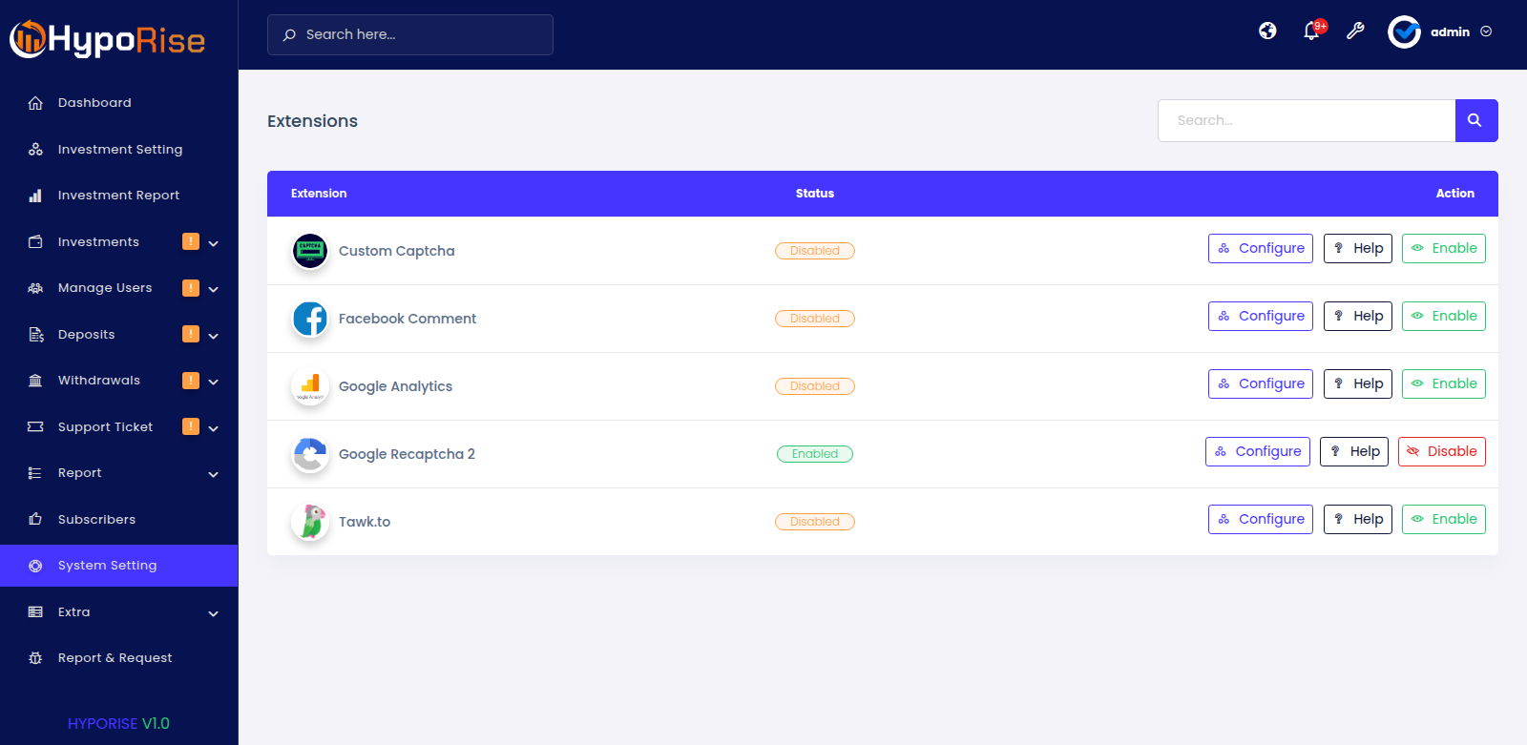Viewport: 1527px width, 745px height.
Task: Click the Custom Captcha Disabled status badge
Action: (x=815, y=251)
